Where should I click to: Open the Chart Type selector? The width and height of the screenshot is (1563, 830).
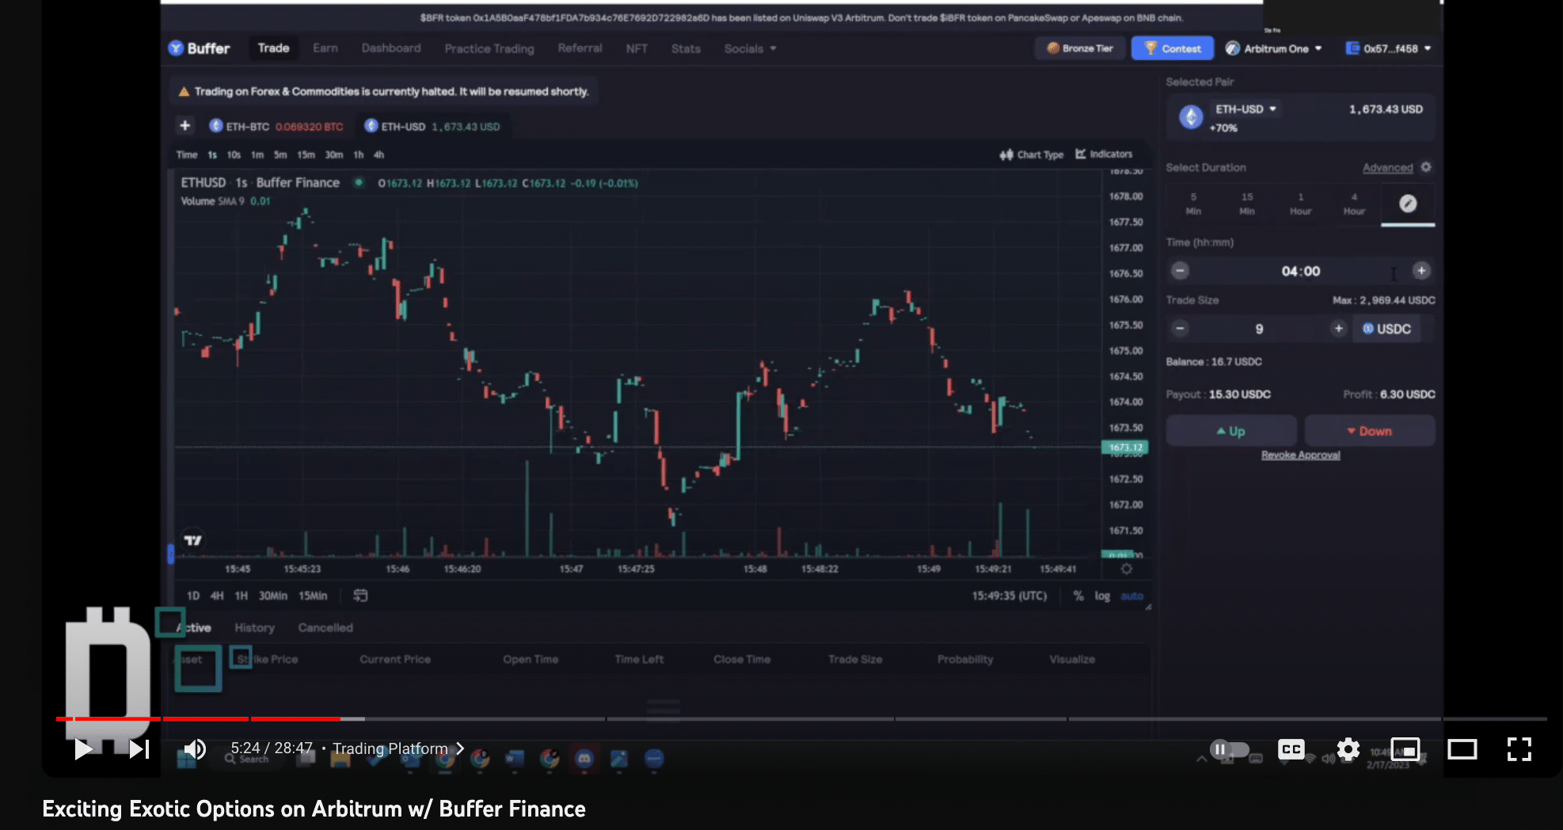point(1031,154)
